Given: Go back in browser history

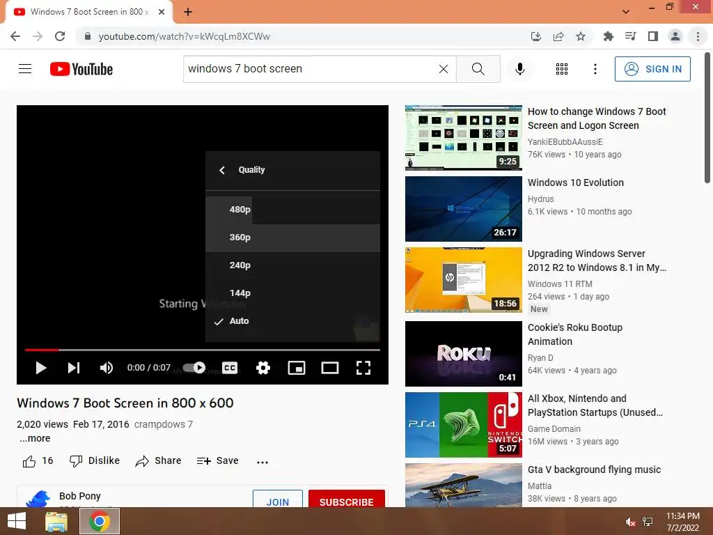Looking at the screenshot, I should pos(15,36).
